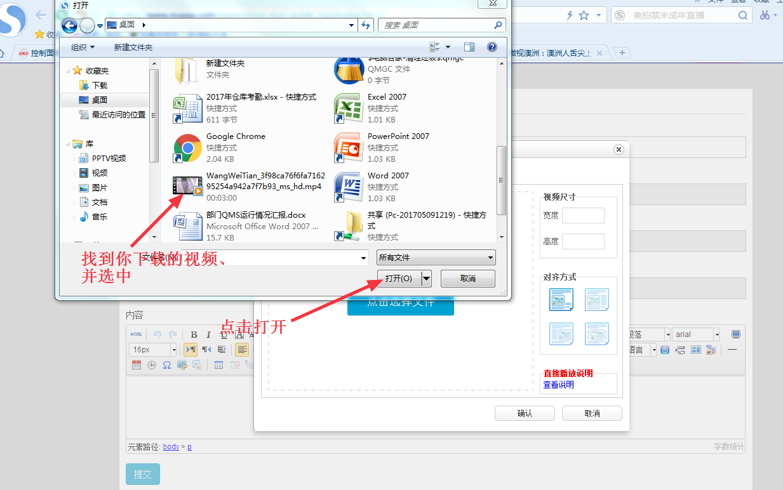Click the 打开(O) open button
Screen dimensions: 783x490
399,278
